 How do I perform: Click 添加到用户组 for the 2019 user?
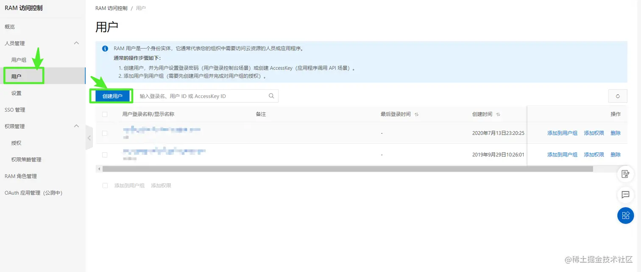[562, 154]
